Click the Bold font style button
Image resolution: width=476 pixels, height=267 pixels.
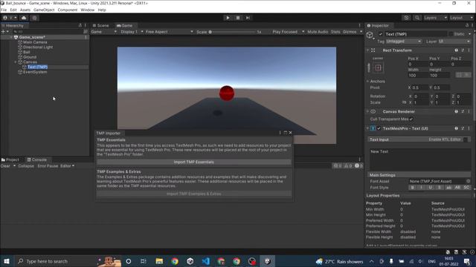click(412, 188)
